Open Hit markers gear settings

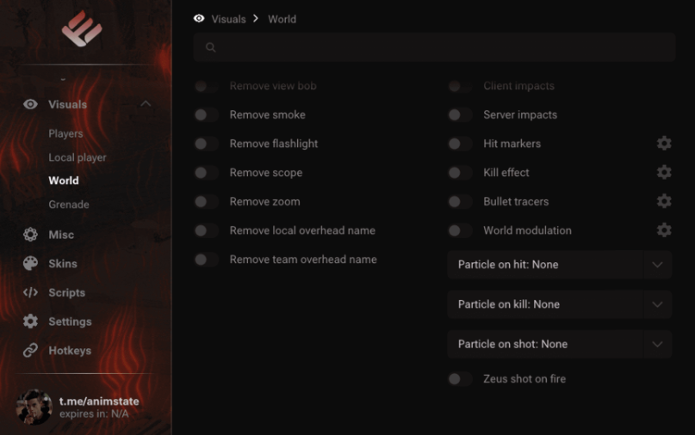[x=663, y=144]
